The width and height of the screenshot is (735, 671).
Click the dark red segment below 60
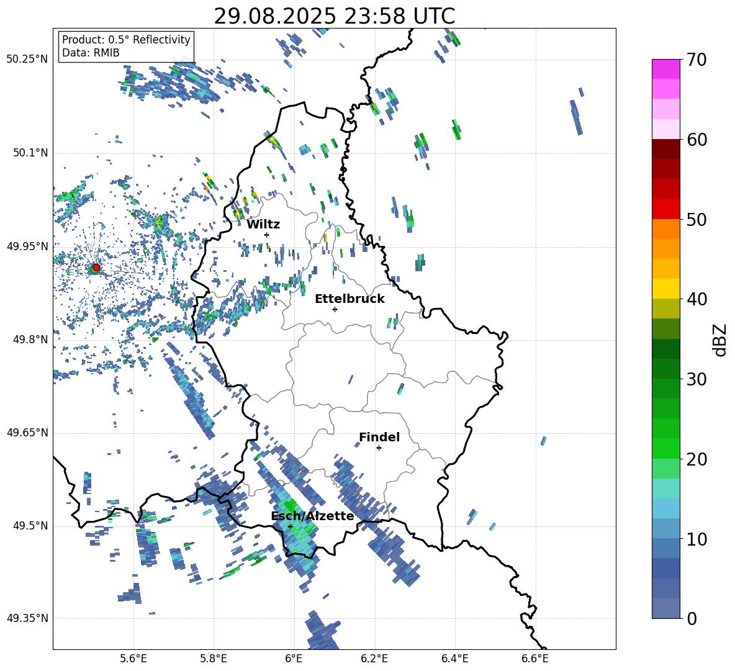point(666,149)
